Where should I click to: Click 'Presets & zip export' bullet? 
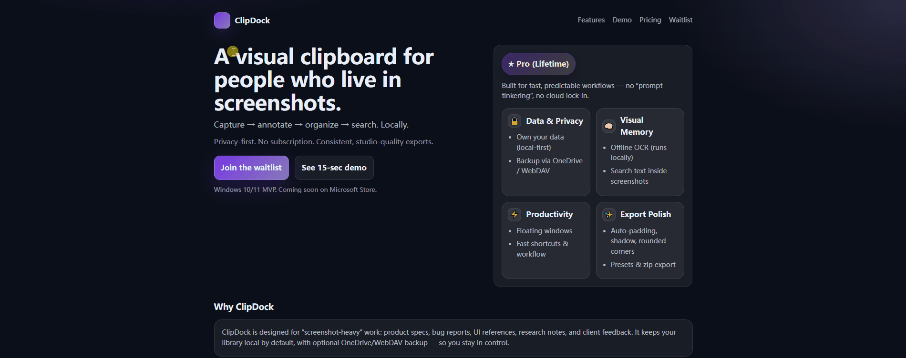tap(643, 265)
